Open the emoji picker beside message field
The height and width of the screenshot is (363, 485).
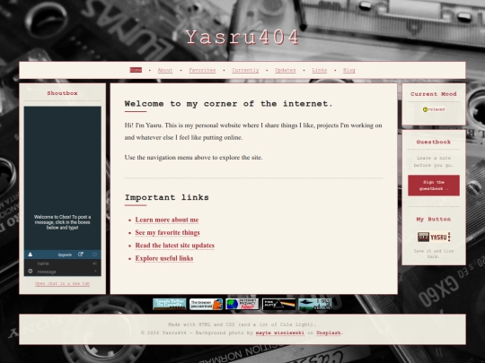31,271
